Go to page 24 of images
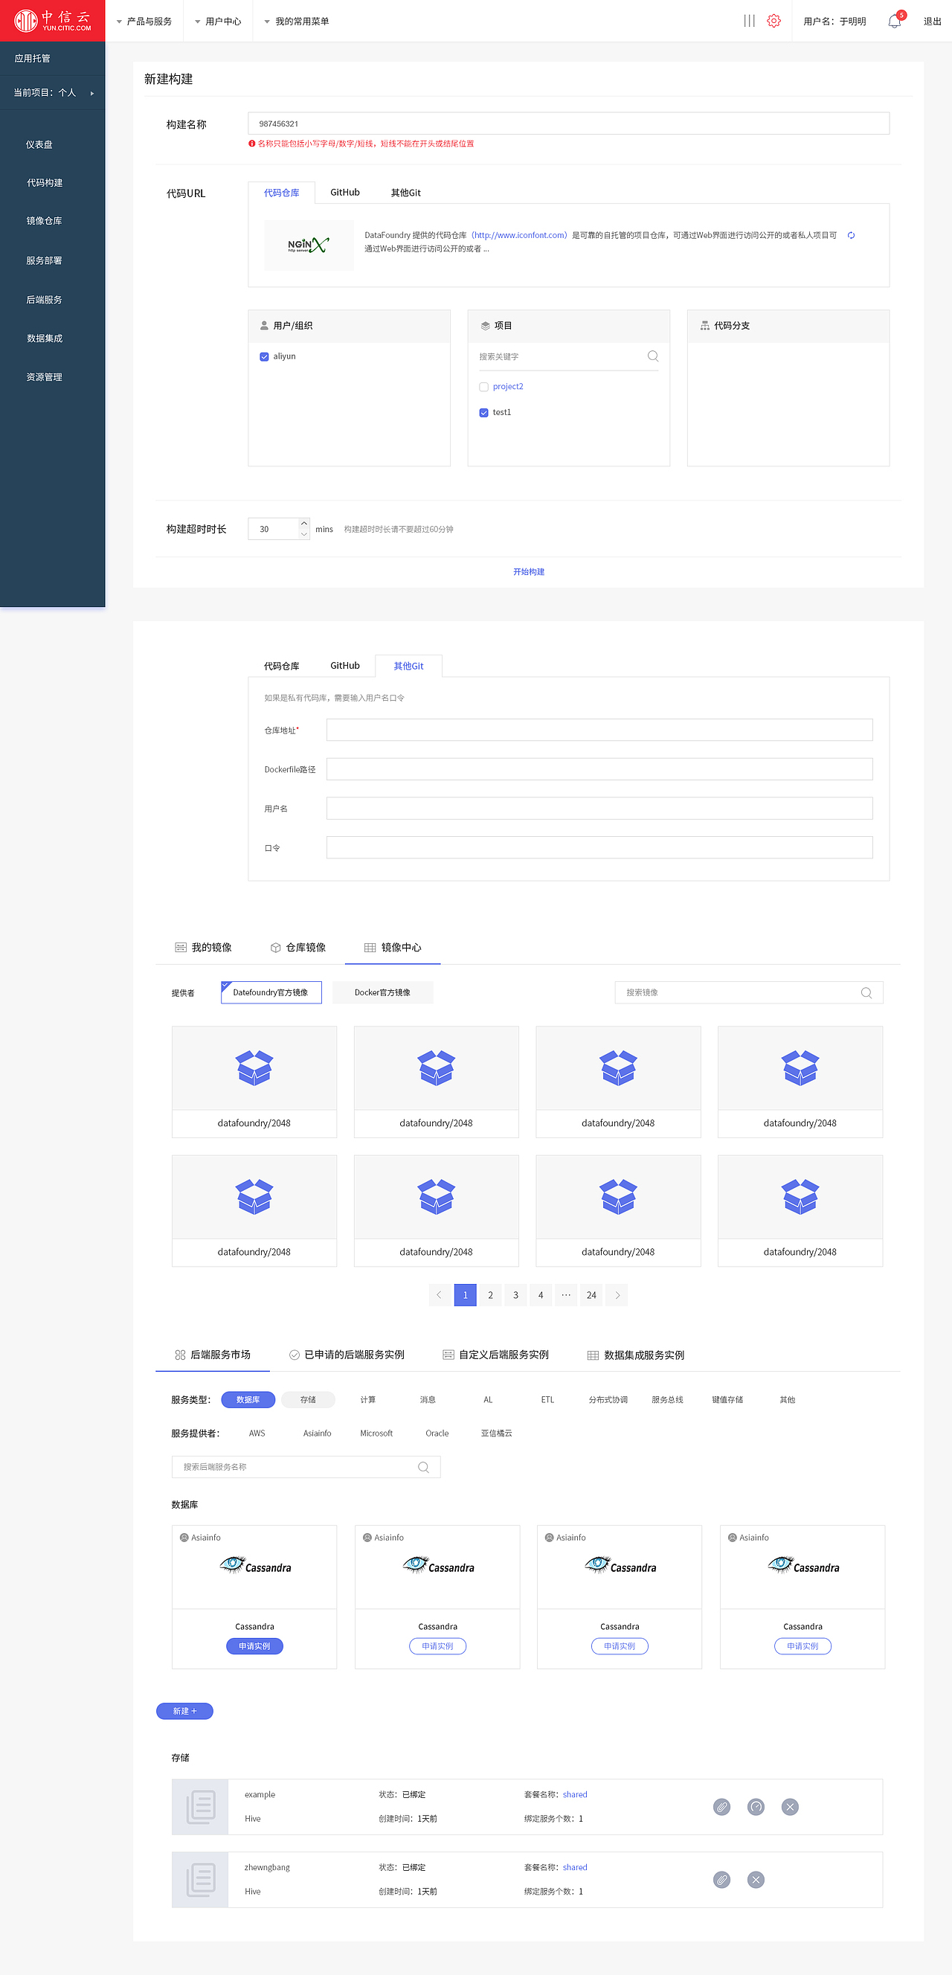This screenshot has height=1975, width=952. (591, 1295)
